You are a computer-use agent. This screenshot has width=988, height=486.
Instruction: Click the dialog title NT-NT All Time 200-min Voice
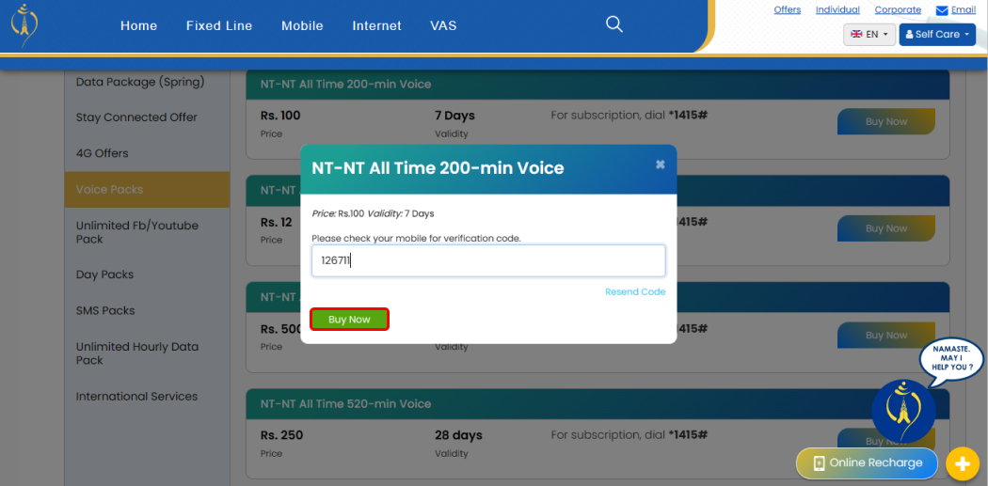(438, 168)
